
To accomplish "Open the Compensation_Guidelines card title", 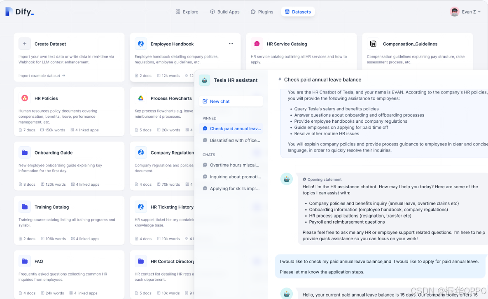I will pyautogui.click(x=410, y=44).
